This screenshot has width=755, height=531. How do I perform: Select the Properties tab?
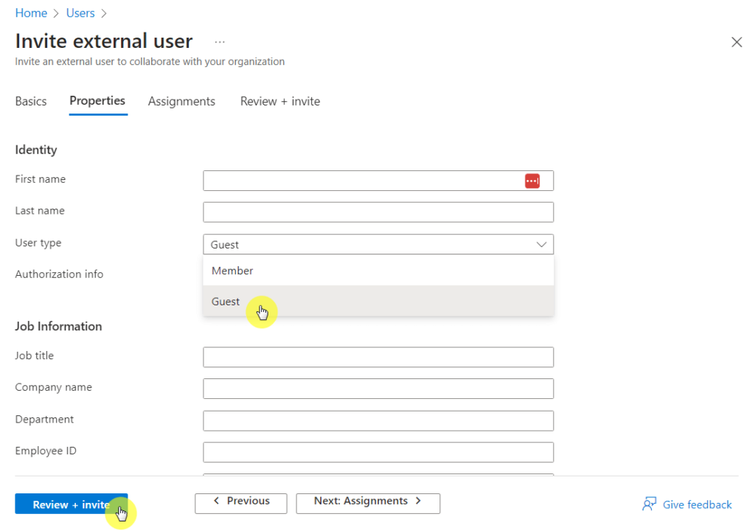[97, 101]
